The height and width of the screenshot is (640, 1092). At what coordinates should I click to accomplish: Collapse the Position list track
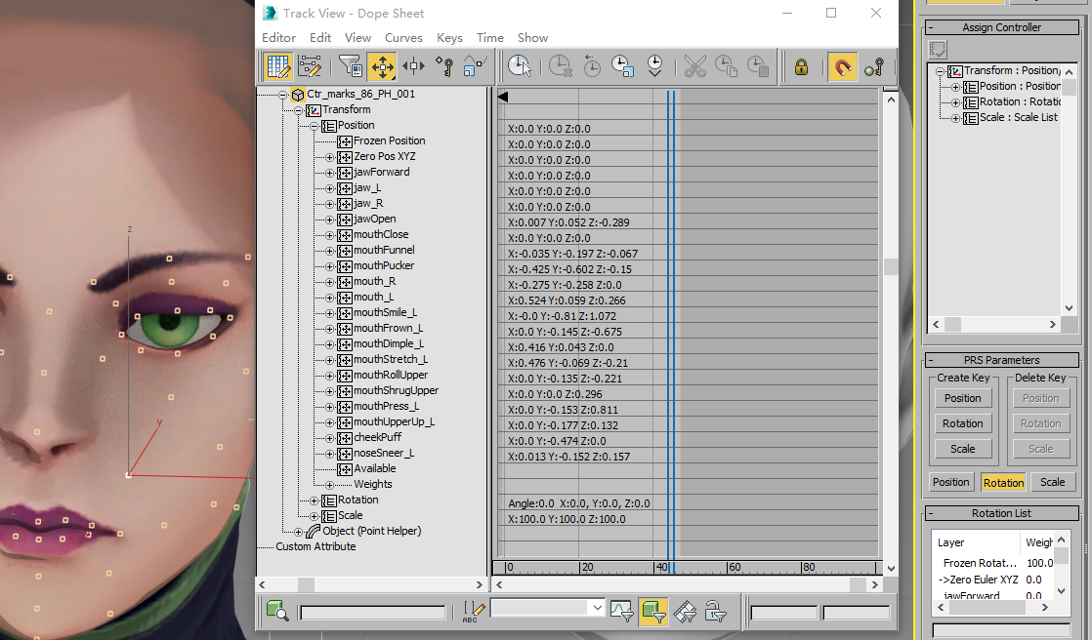click(x=315, y=126)
